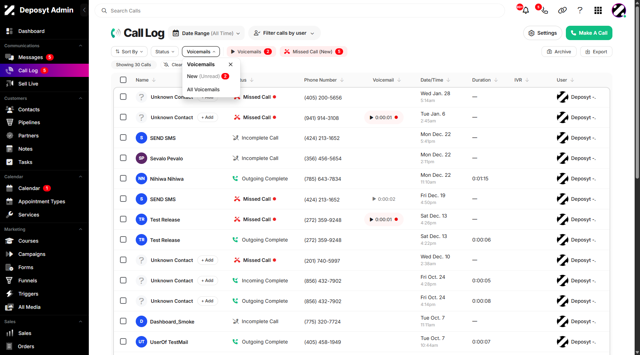
Task: Play voicemail for (941) 914-3108 call
Action: [384, 117]
